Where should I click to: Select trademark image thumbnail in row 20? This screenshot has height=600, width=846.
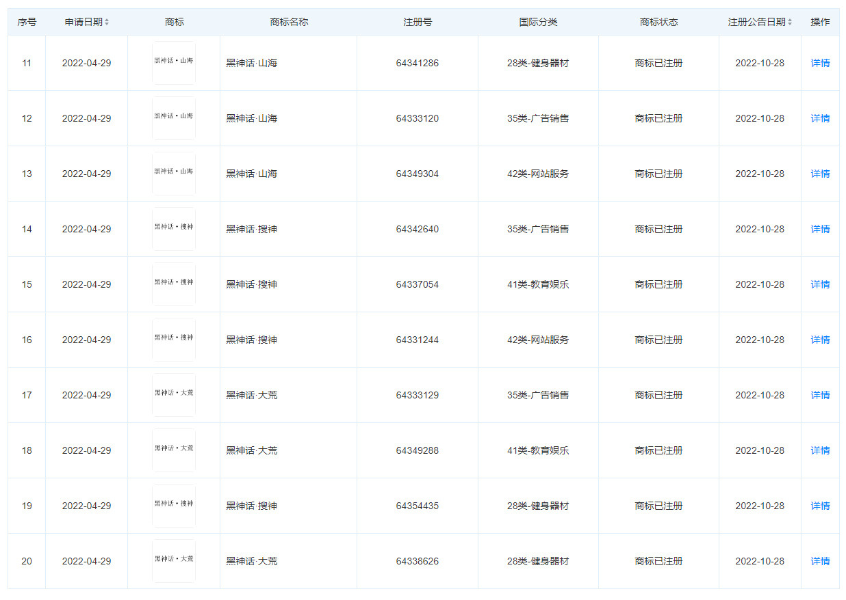(174, 561)
